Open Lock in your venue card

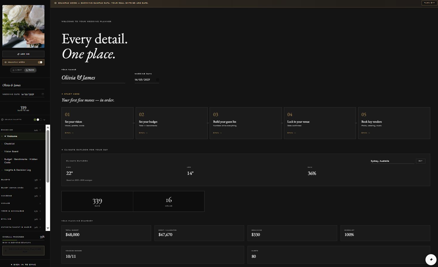(x=320, y=123)
